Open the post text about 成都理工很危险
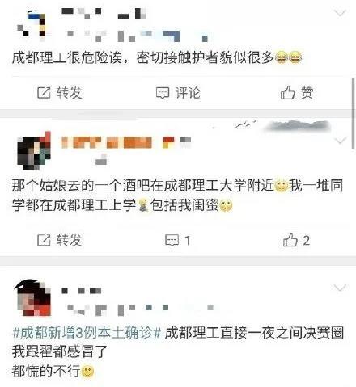The height and width of the screenshot is (387, 356). tap(157, 57)
